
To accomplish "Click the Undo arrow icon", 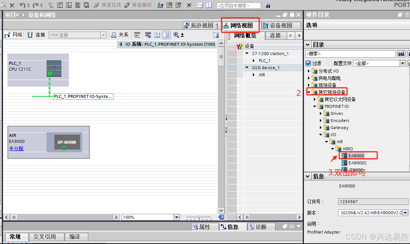I will click(22, 5).
